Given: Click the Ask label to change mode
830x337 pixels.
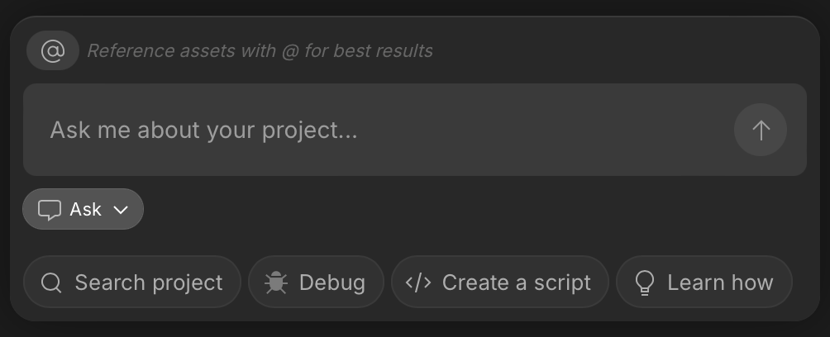Looking at the screenshot, I should (85, 210).
